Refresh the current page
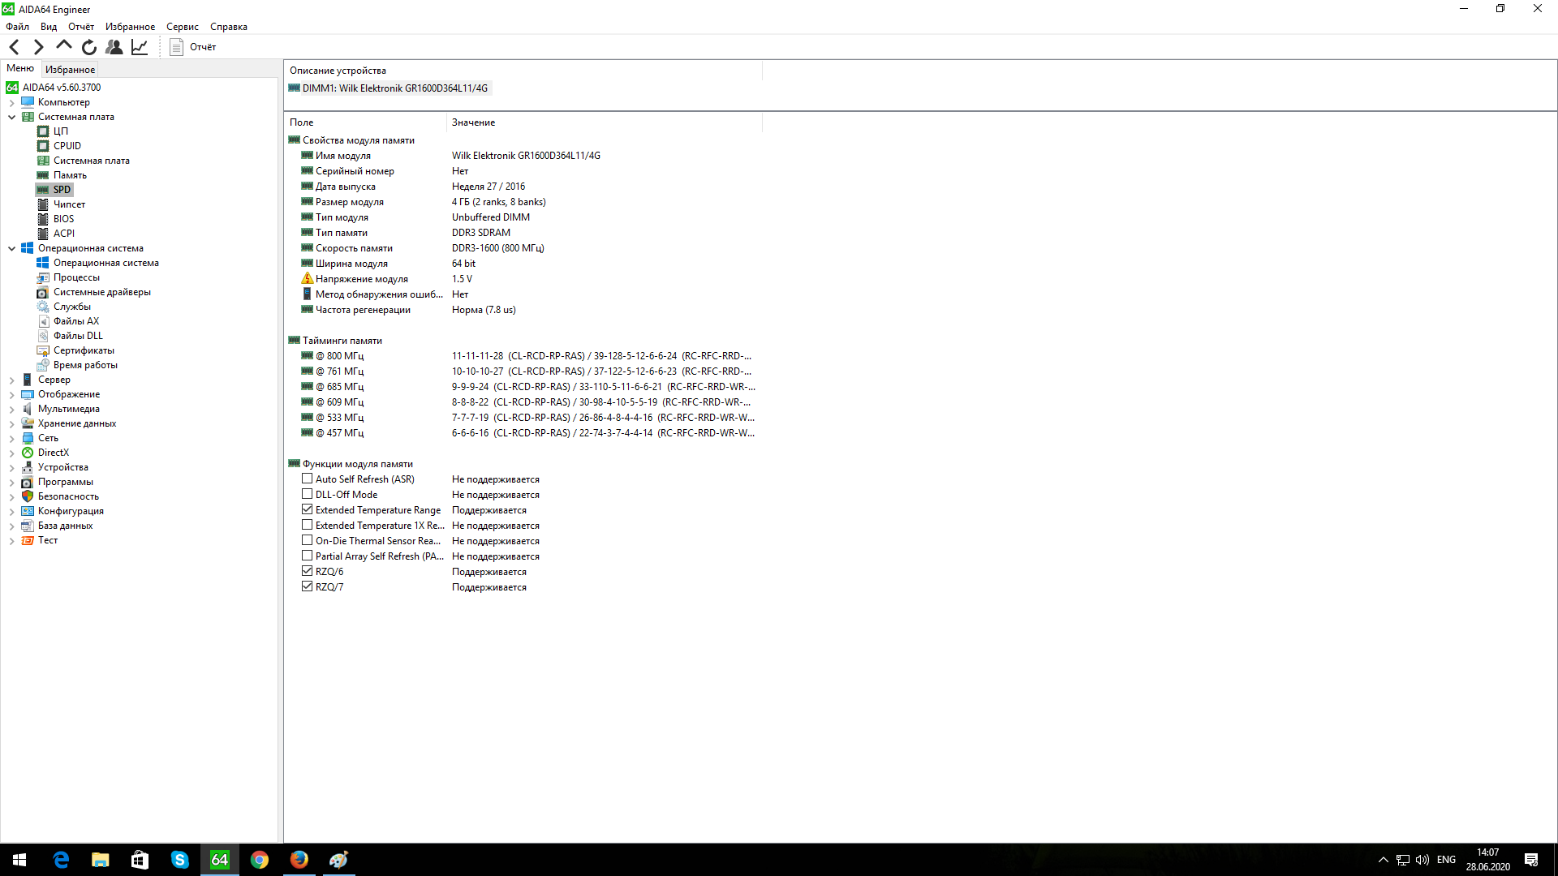The image size is (1558, 876). 89,47
